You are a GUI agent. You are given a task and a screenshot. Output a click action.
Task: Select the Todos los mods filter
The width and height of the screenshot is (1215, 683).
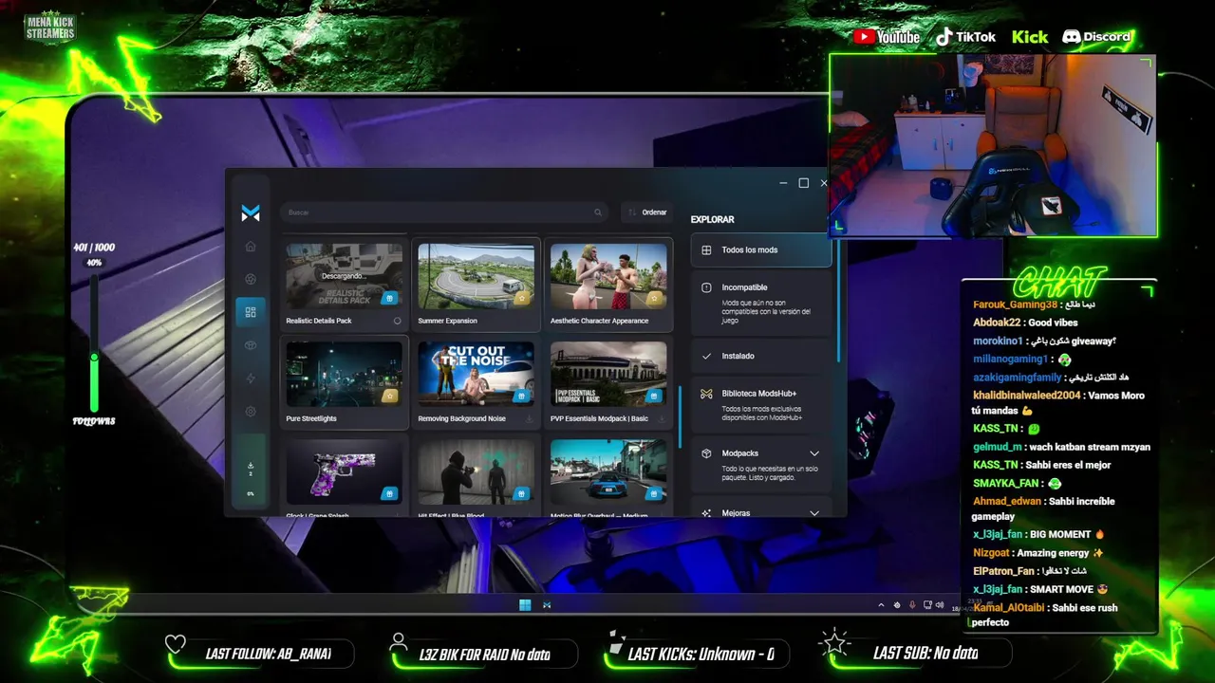[761, 250]
